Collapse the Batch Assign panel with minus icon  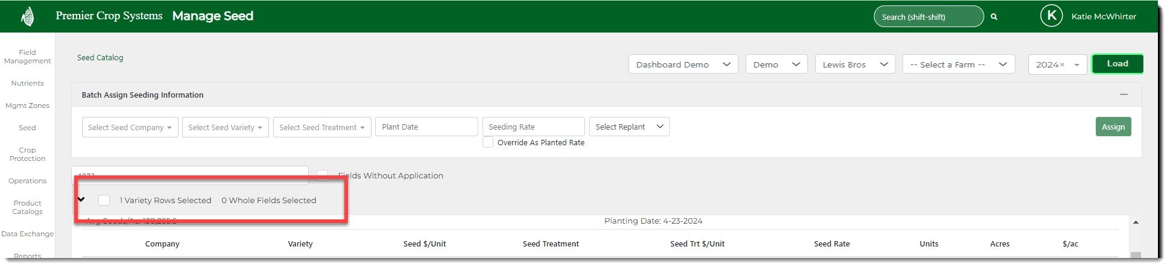point(1124,95)
